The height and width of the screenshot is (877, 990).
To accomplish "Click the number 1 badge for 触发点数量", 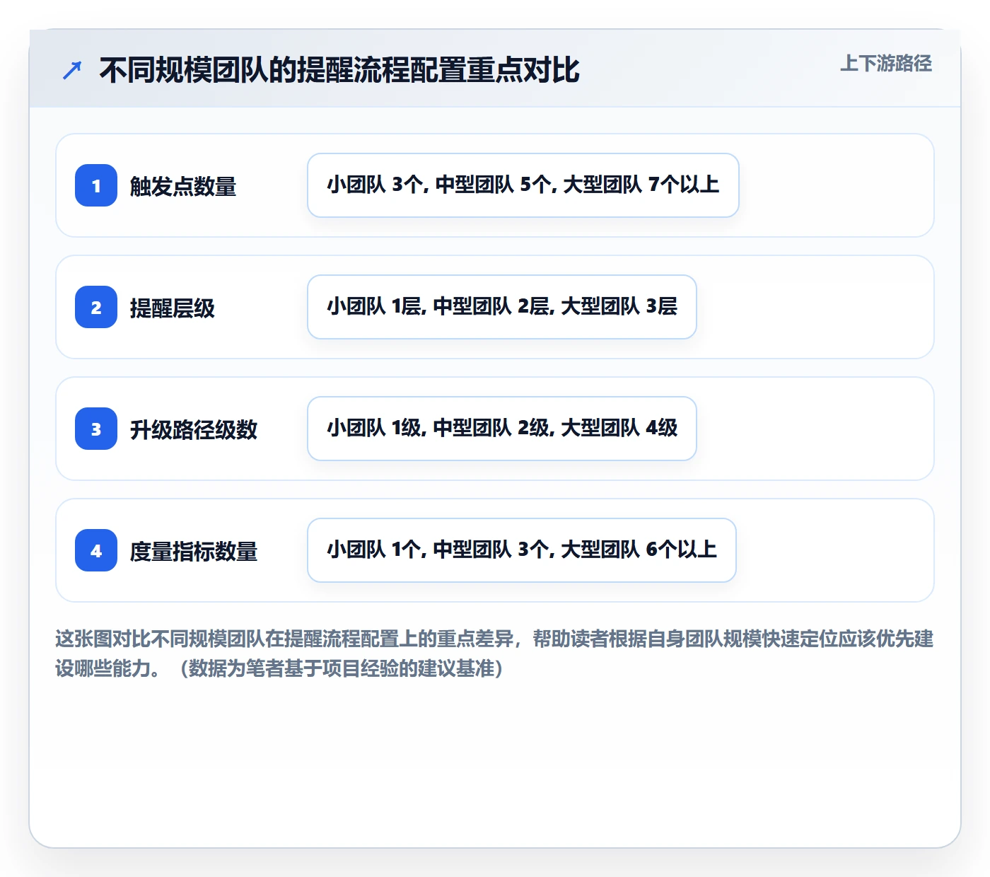I will 96,185.
